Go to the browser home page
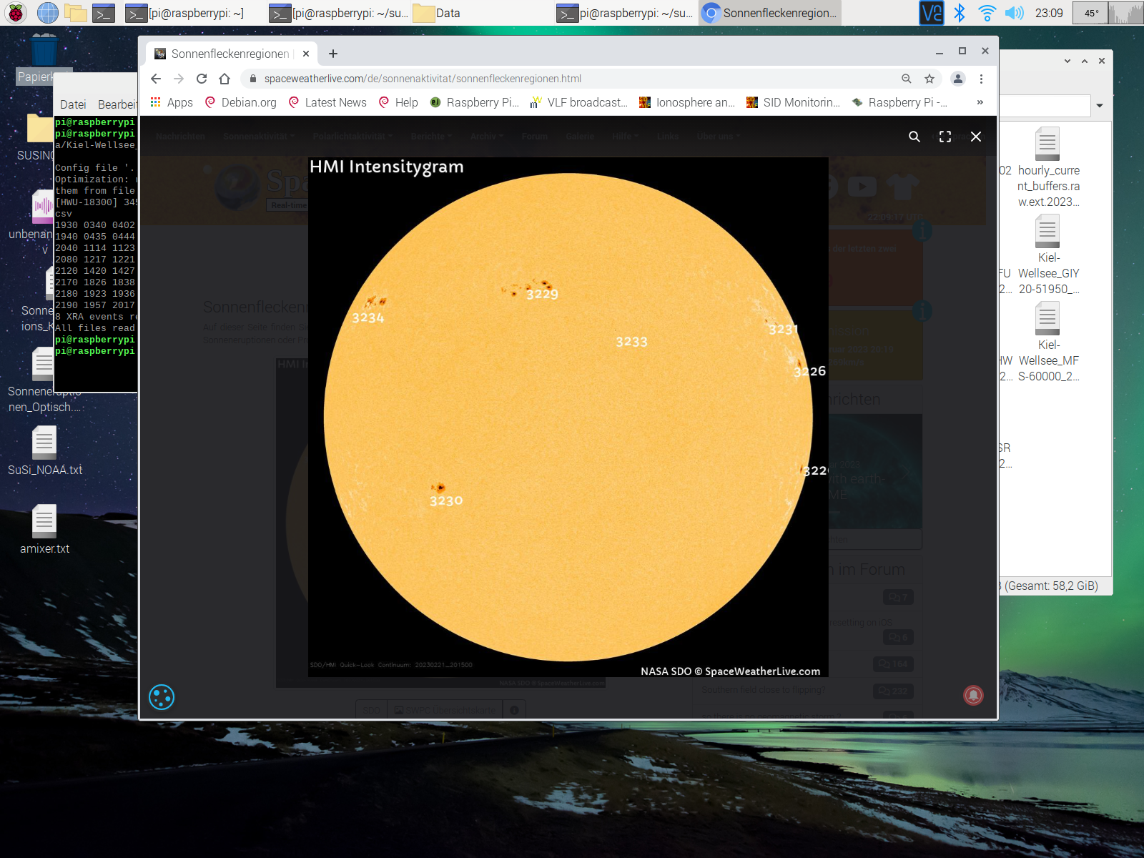Viewport: 1144px width, 858px height. pyautogui.click(x=225, y=79)
